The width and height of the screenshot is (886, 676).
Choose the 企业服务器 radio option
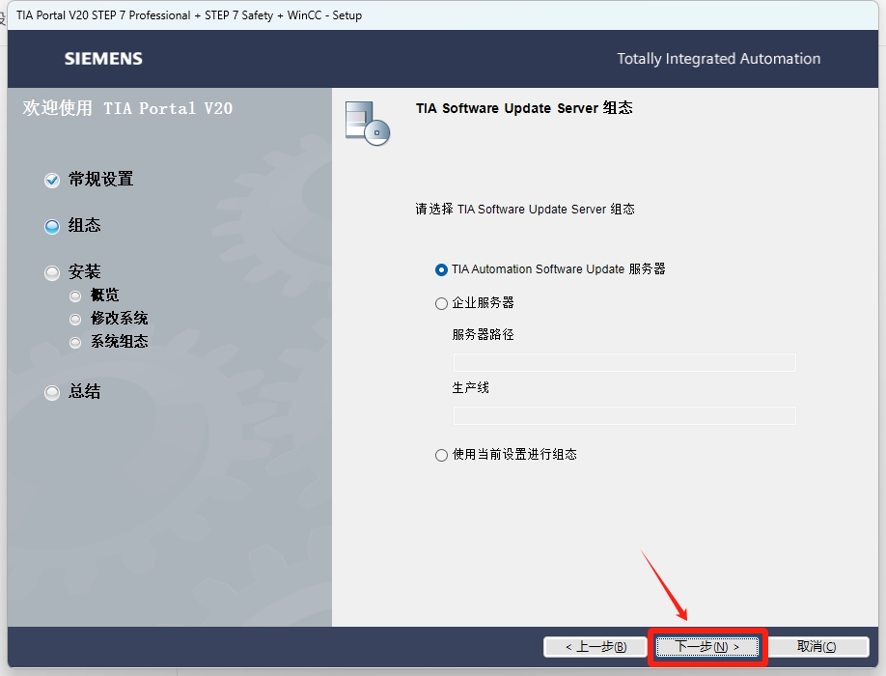point(441,303)
